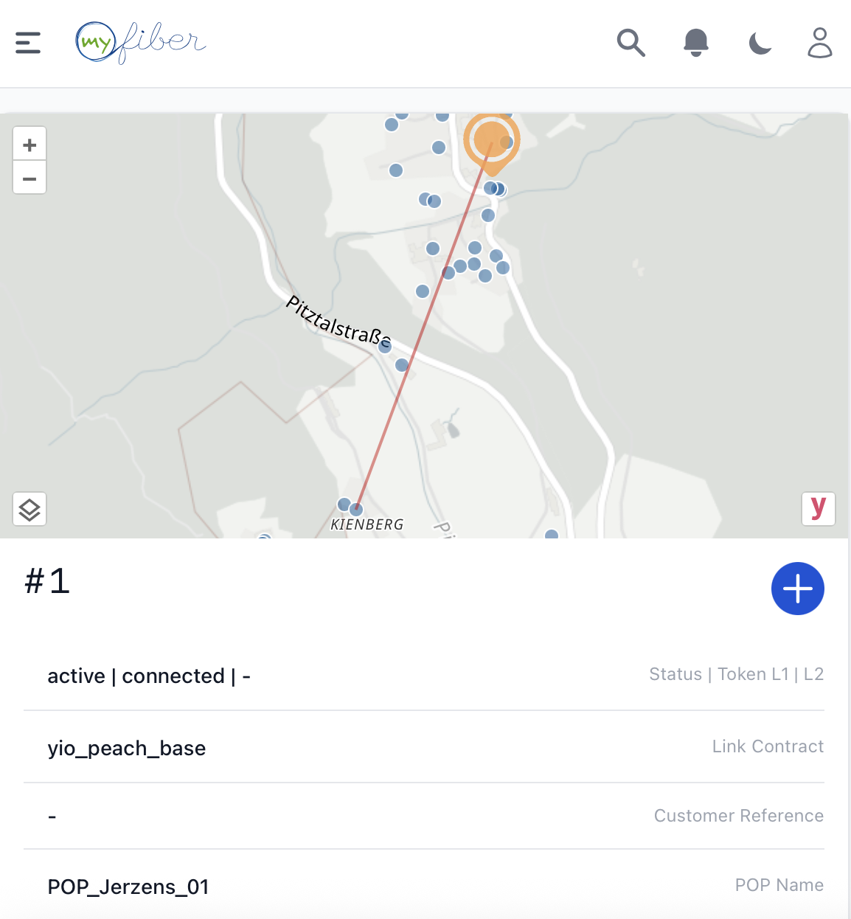Zoom out on the map
851x919 pixels.
pos(29,178)
